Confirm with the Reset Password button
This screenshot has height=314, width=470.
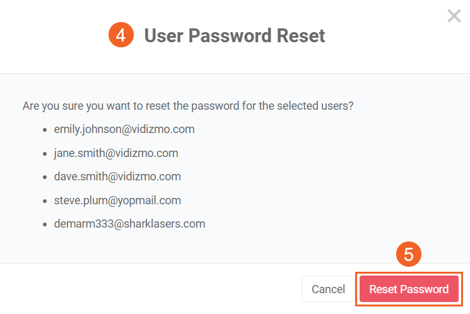pyautogui.click(x=409, y=289)
